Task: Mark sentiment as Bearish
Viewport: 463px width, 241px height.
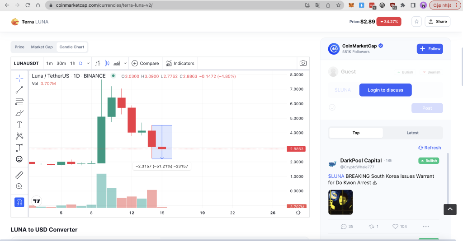Action: (x=431, y=72)
